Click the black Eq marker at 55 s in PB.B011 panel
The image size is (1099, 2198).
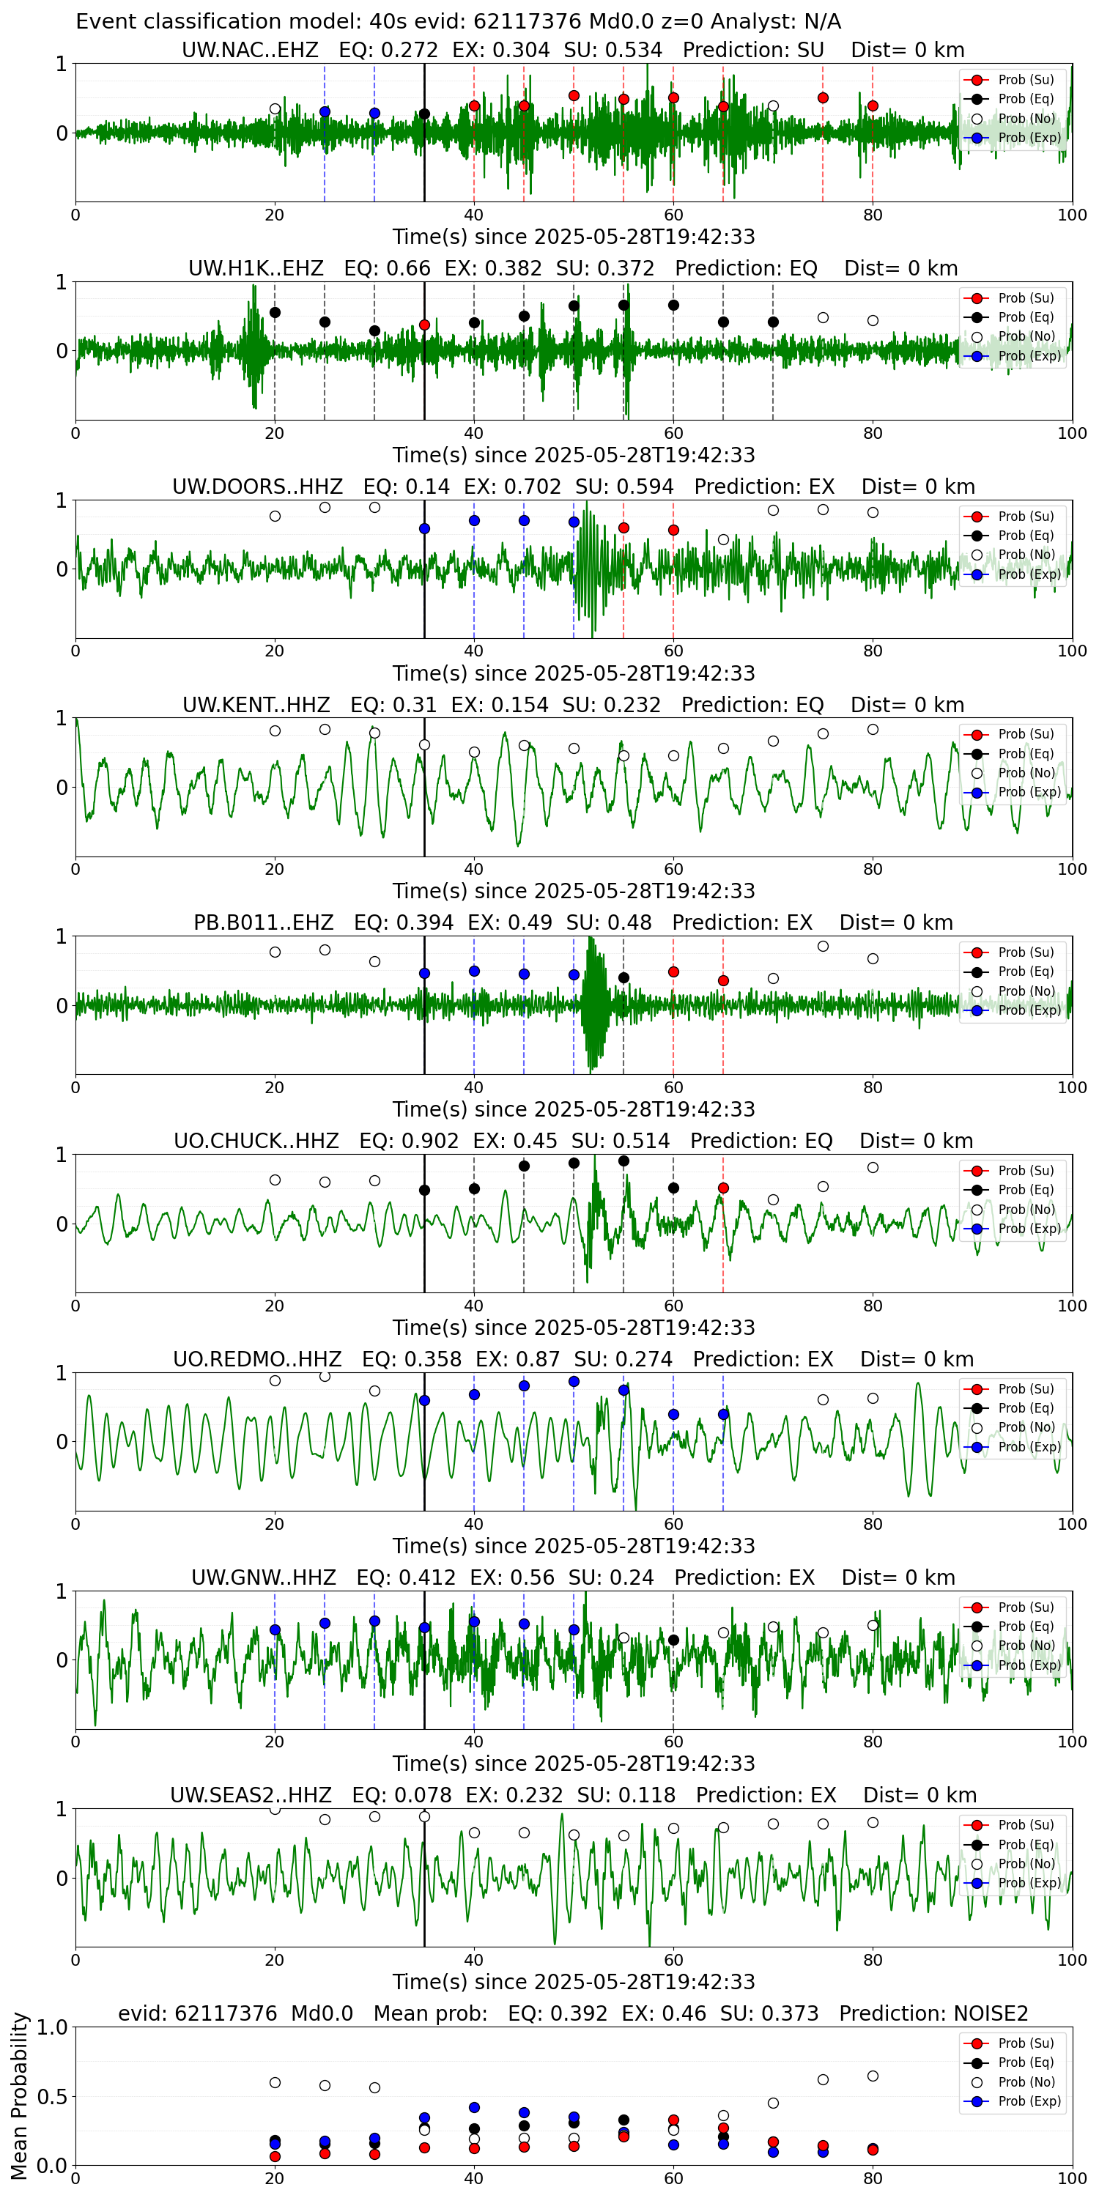pos(623,978)
